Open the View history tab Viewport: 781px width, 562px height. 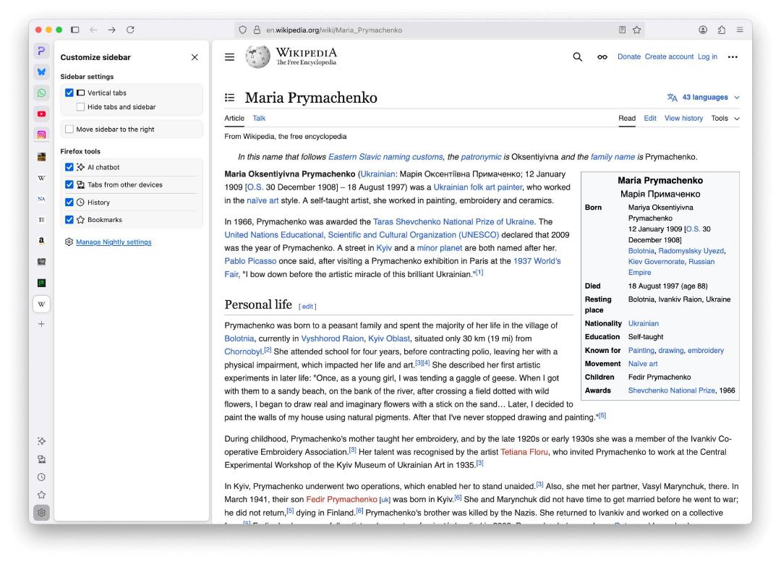click(x=683, y=118)
